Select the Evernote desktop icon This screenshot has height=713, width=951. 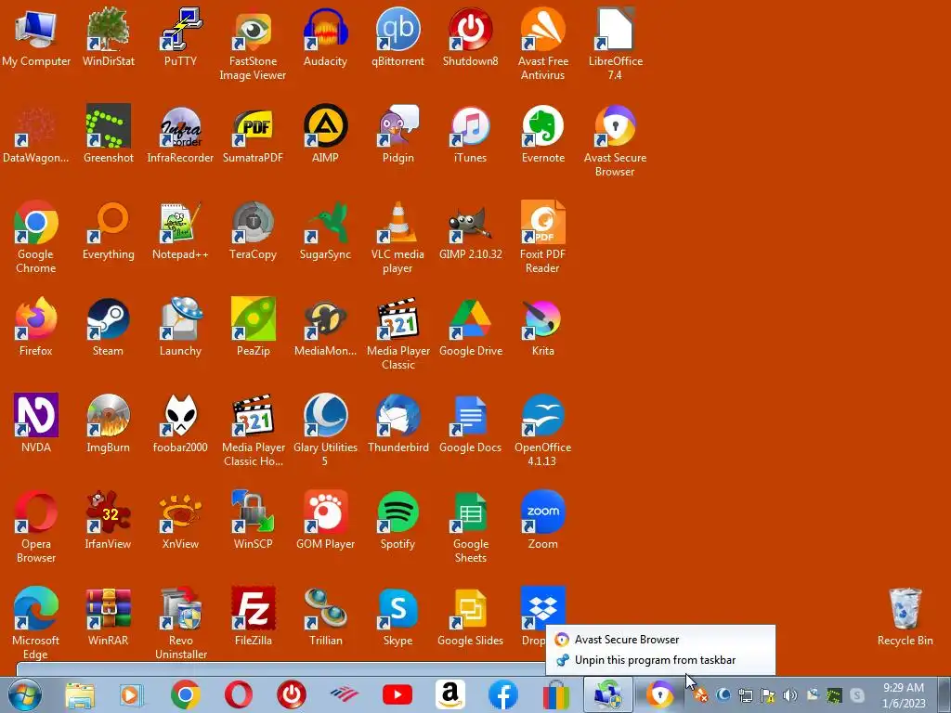pyautogui.click(x=542, y=134)
